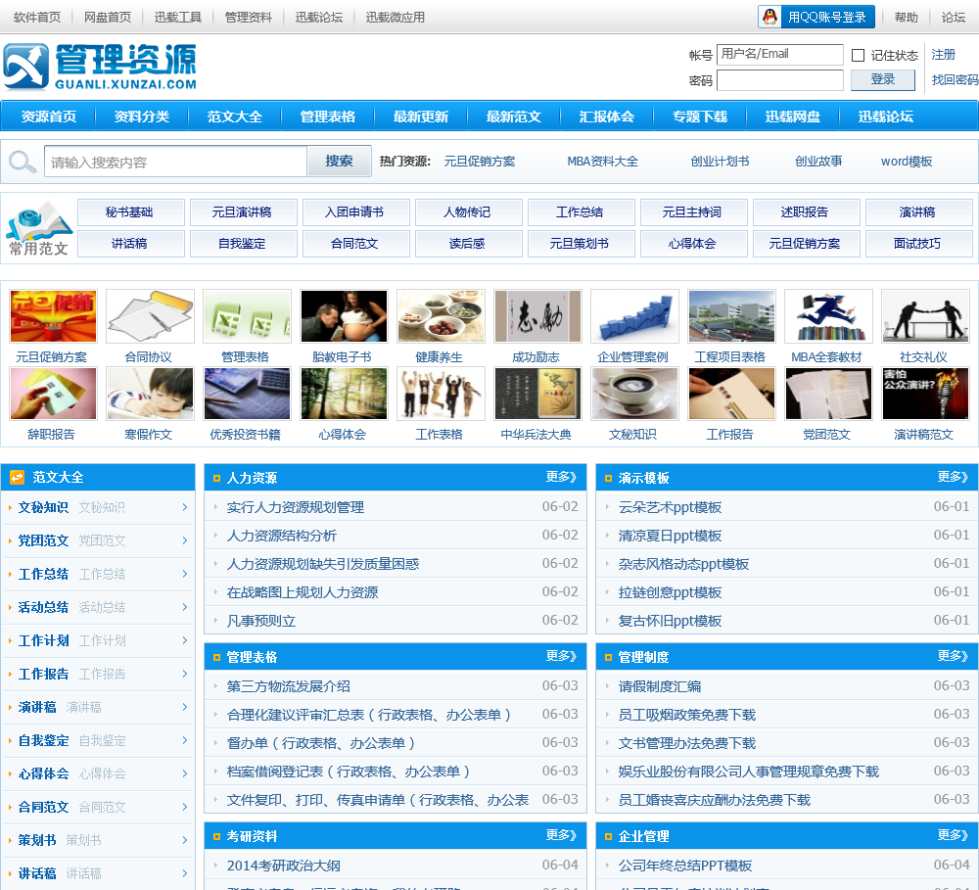Click 更多 in 人力资源 panel

point(561,477)
